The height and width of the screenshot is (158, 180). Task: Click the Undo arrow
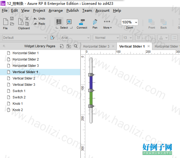point(35,19)
